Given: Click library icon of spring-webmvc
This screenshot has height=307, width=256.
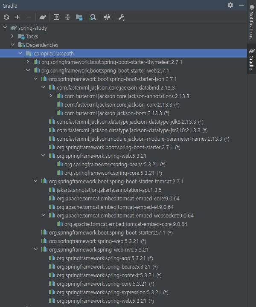Looking at the screenshot, I should 44,249.
